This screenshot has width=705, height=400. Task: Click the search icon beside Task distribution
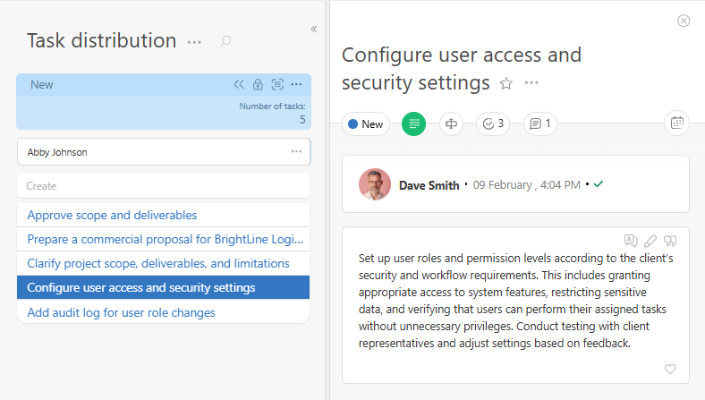(x=226, y=41)
